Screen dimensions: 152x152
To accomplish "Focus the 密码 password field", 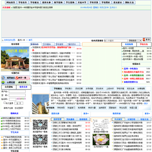I will point(17,95).
